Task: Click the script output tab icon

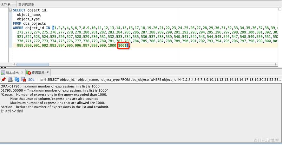Action: point(3,73)
